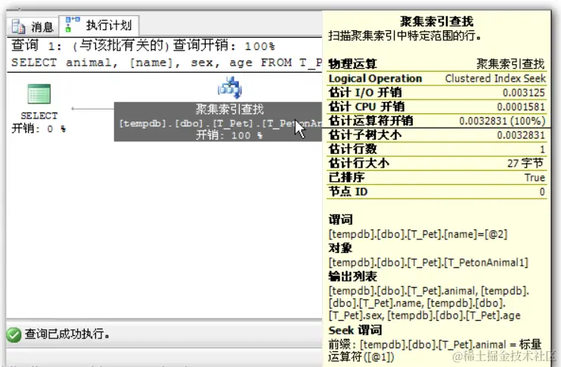Click the 聚集索引查找 operator icon

click(230, 88)
